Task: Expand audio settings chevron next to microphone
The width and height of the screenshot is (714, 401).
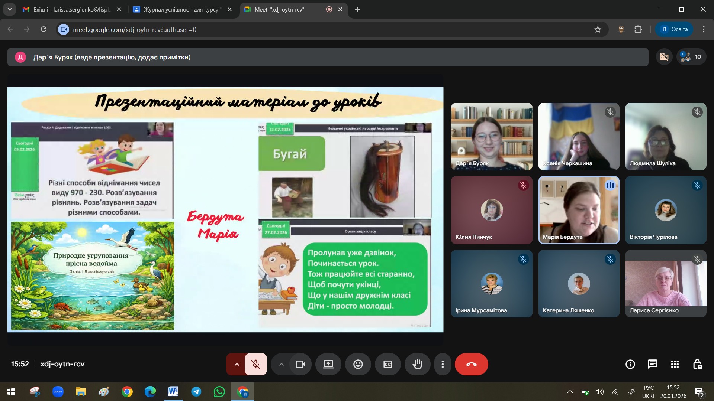Action: click(237, 364)
